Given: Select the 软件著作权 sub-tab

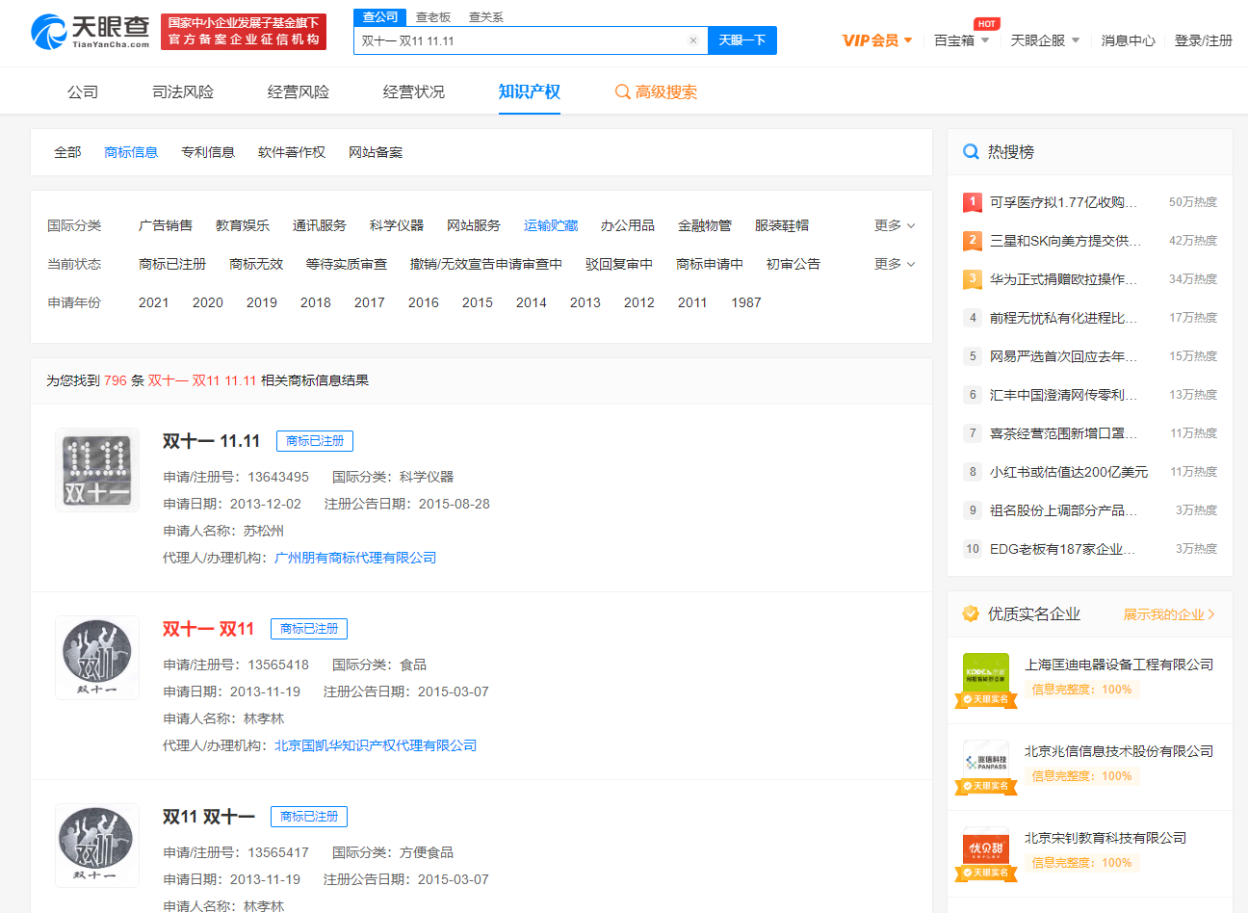Looking at the screenshot, I should click(292, 152).
